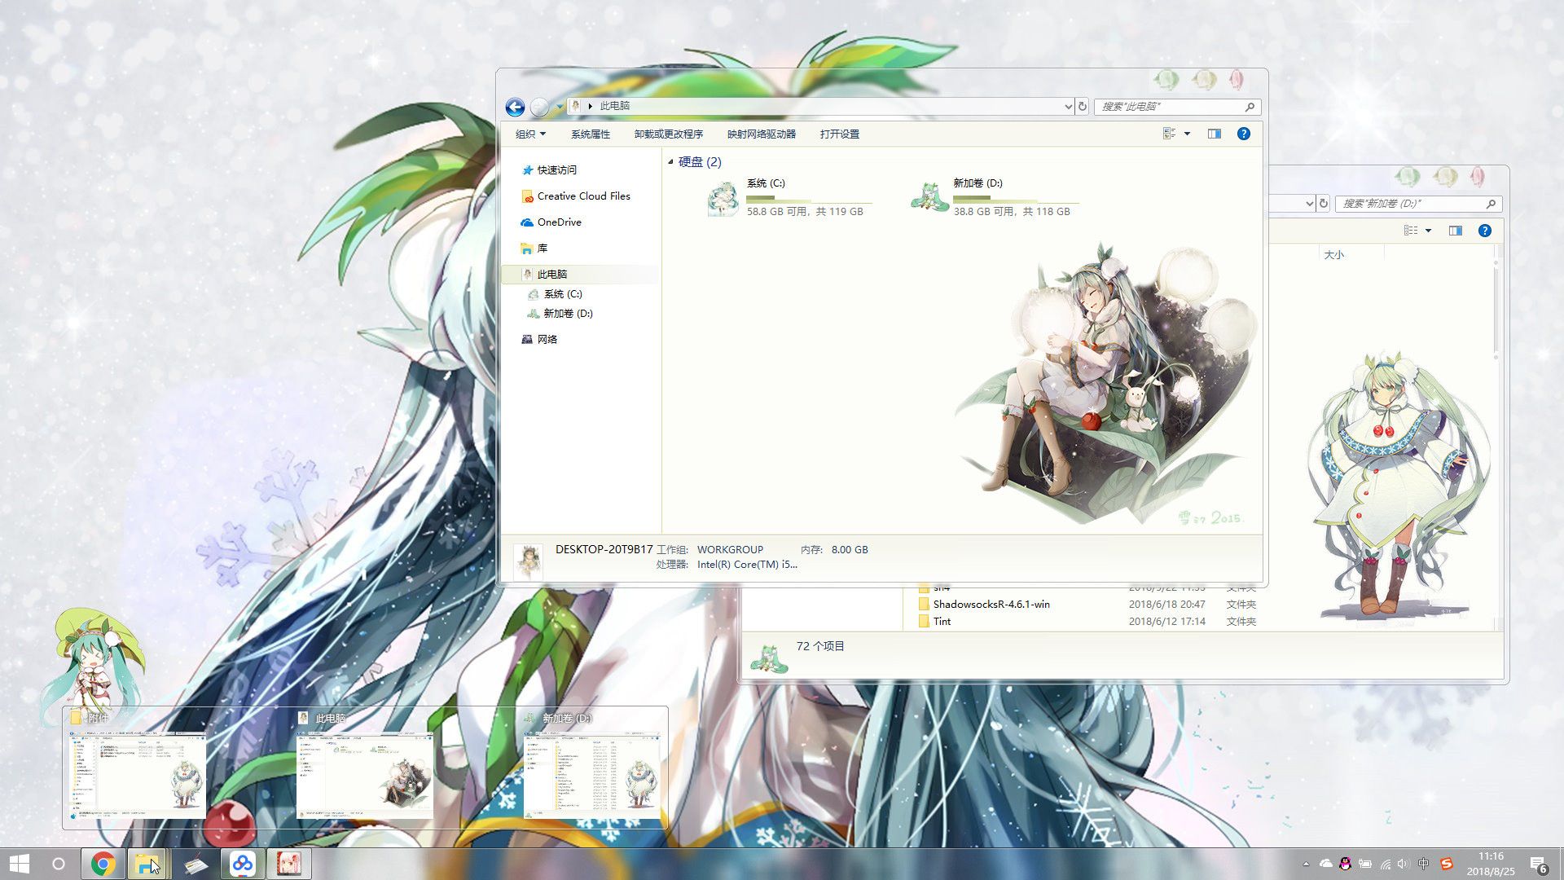The image size is (1564, 880).
Task: Open Windows Start menu
Action: (x=19, y=864)
